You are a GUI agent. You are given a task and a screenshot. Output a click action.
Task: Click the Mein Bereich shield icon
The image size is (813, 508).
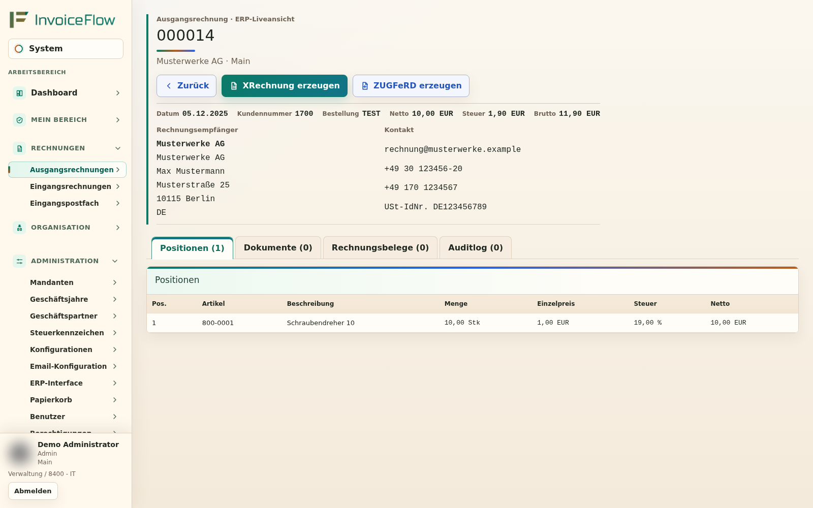(19, 120)
